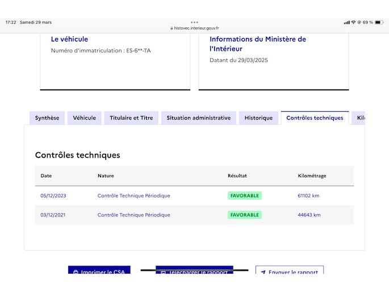Select the Contrôles techniques tab
The height and width of the screenshot is (292, 389).
point(315,118)
